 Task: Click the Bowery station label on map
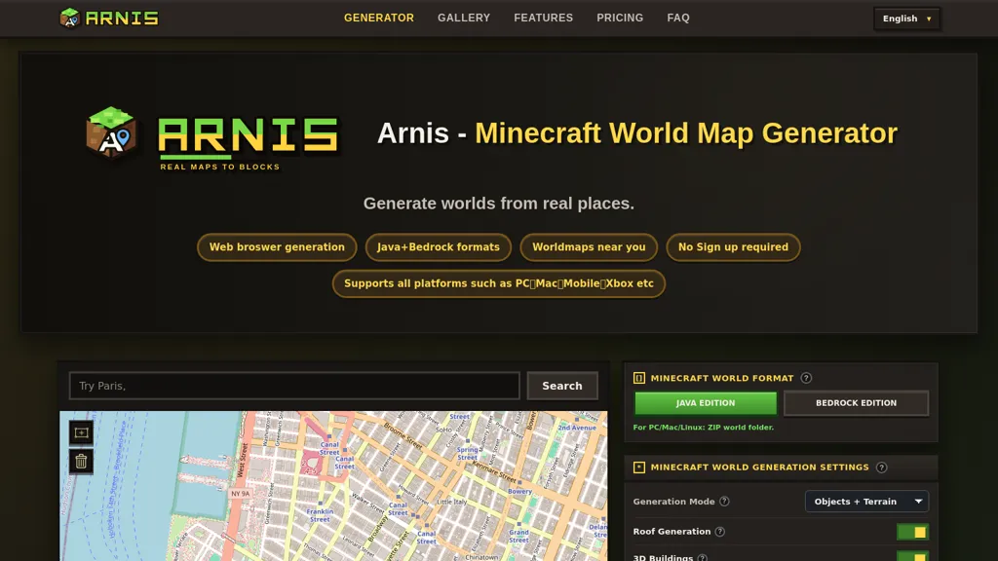520,491
